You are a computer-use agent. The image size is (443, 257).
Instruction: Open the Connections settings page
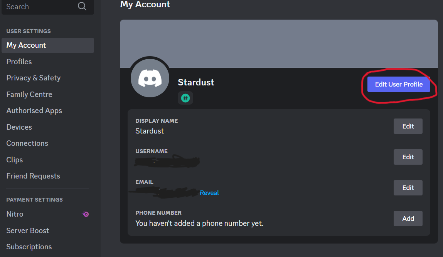click(27, 143)
